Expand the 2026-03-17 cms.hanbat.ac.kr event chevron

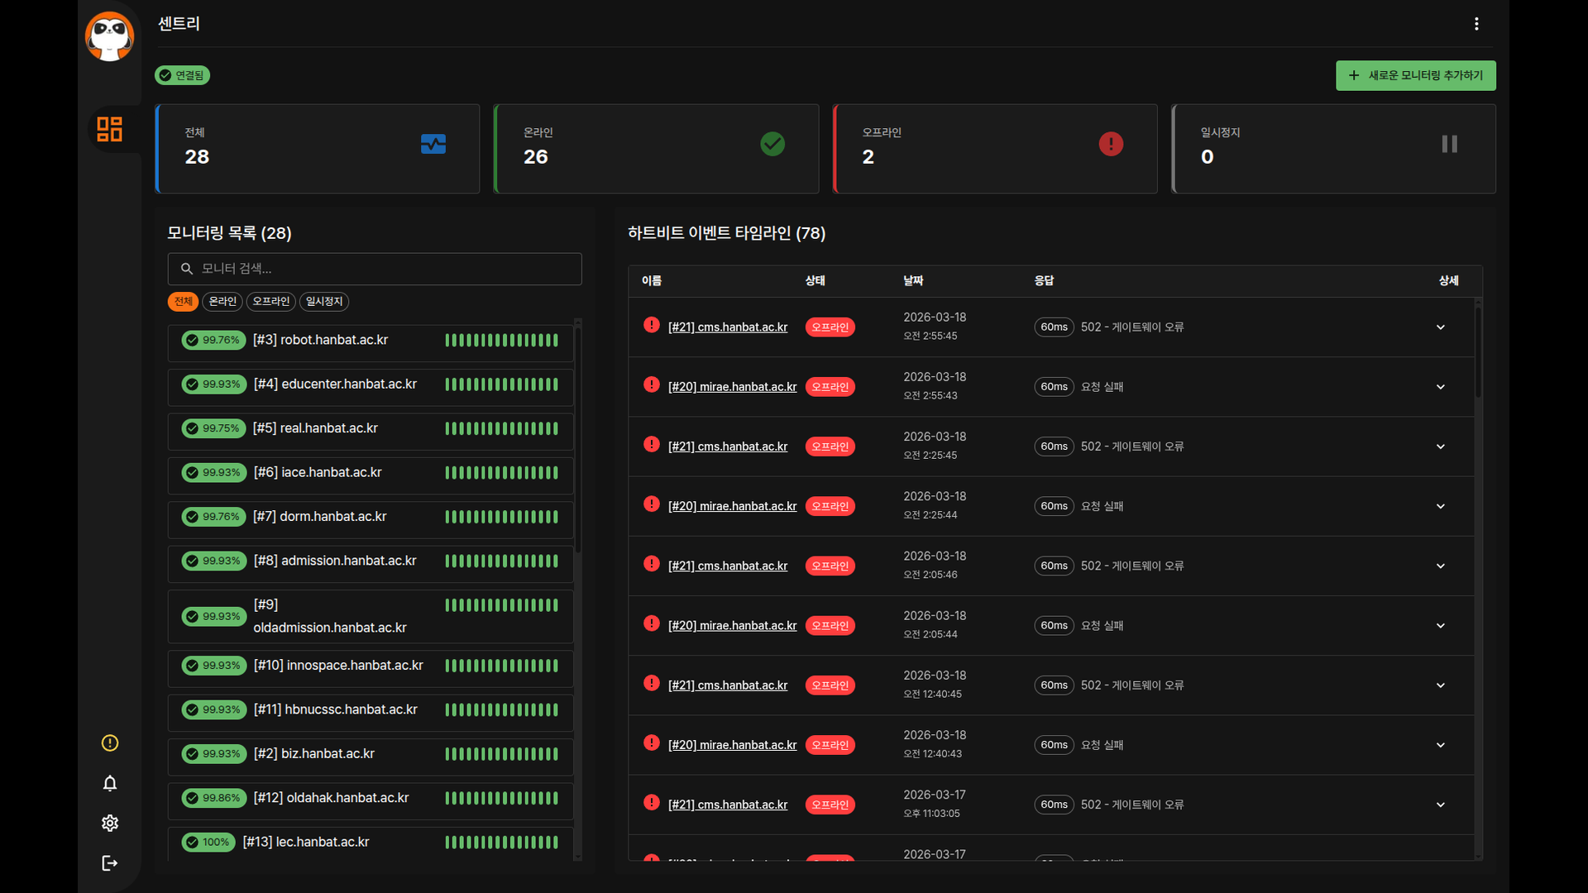(x=1440, y=805)
